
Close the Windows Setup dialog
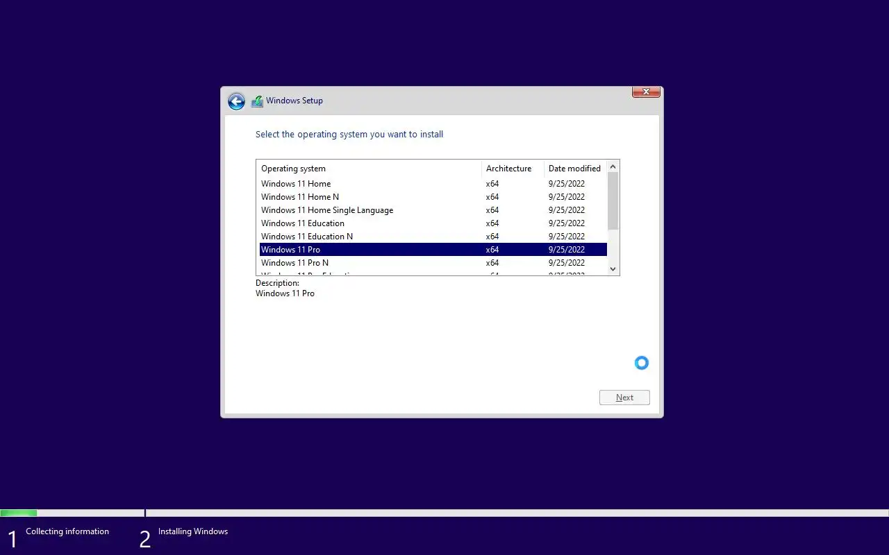pos(646,92)
